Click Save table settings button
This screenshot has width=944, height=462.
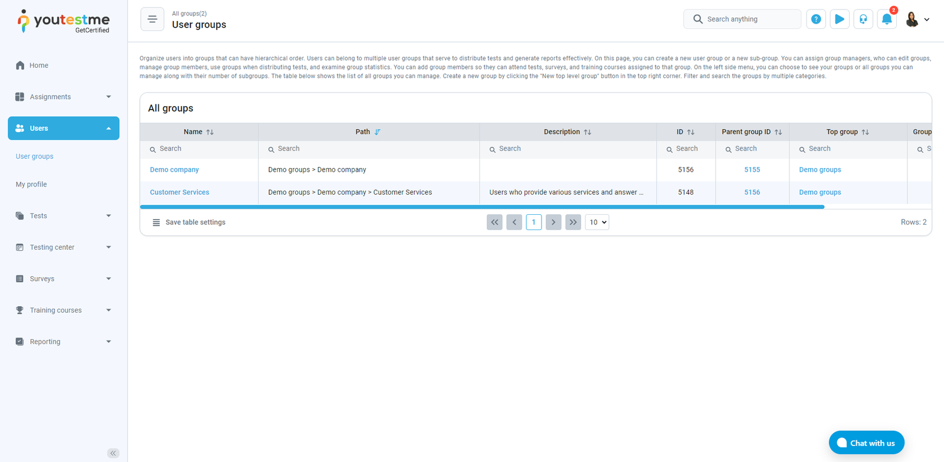(x=189, y=222)
